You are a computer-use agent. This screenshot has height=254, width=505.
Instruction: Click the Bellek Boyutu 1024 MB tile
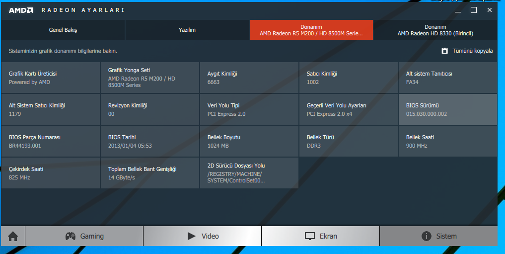(249, 141)
